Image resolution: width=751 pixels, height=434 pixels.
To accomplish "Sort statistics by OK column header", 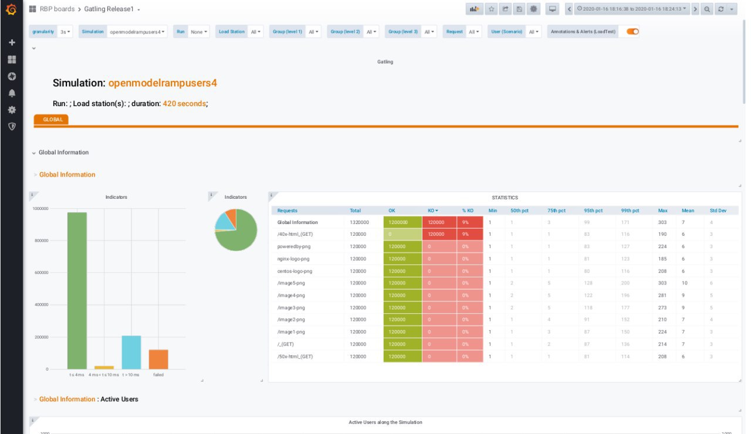I will 392,210.
